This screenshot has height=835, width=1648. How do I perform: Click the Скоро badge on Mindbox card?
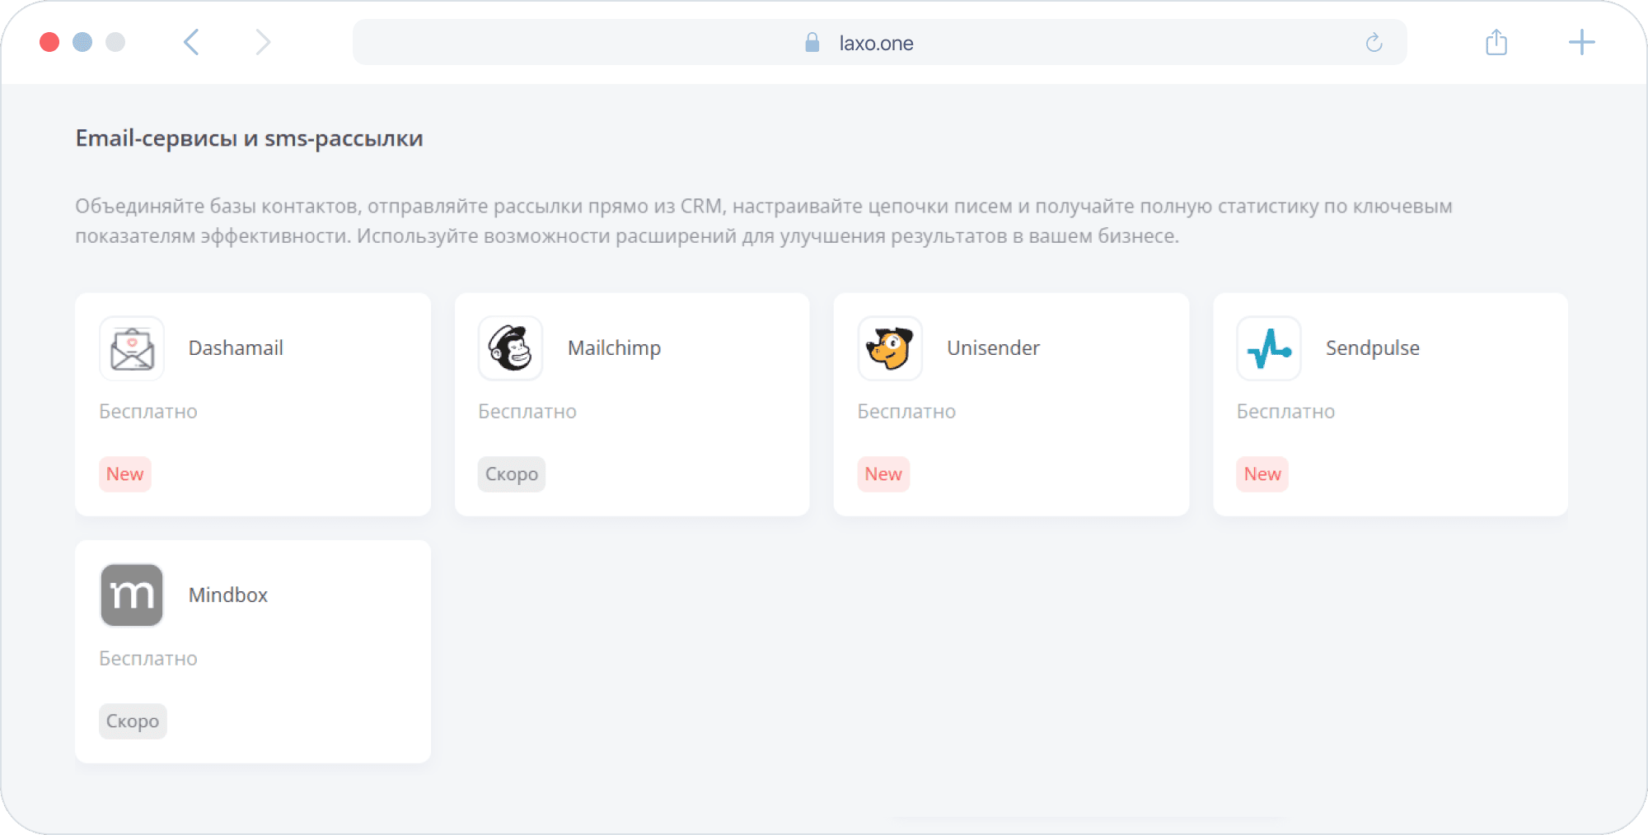133,721
